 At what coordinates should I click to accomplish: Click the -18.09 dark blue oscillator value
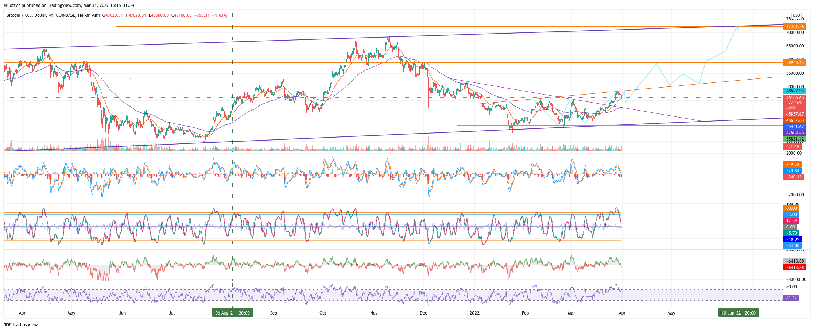(792, 239)
